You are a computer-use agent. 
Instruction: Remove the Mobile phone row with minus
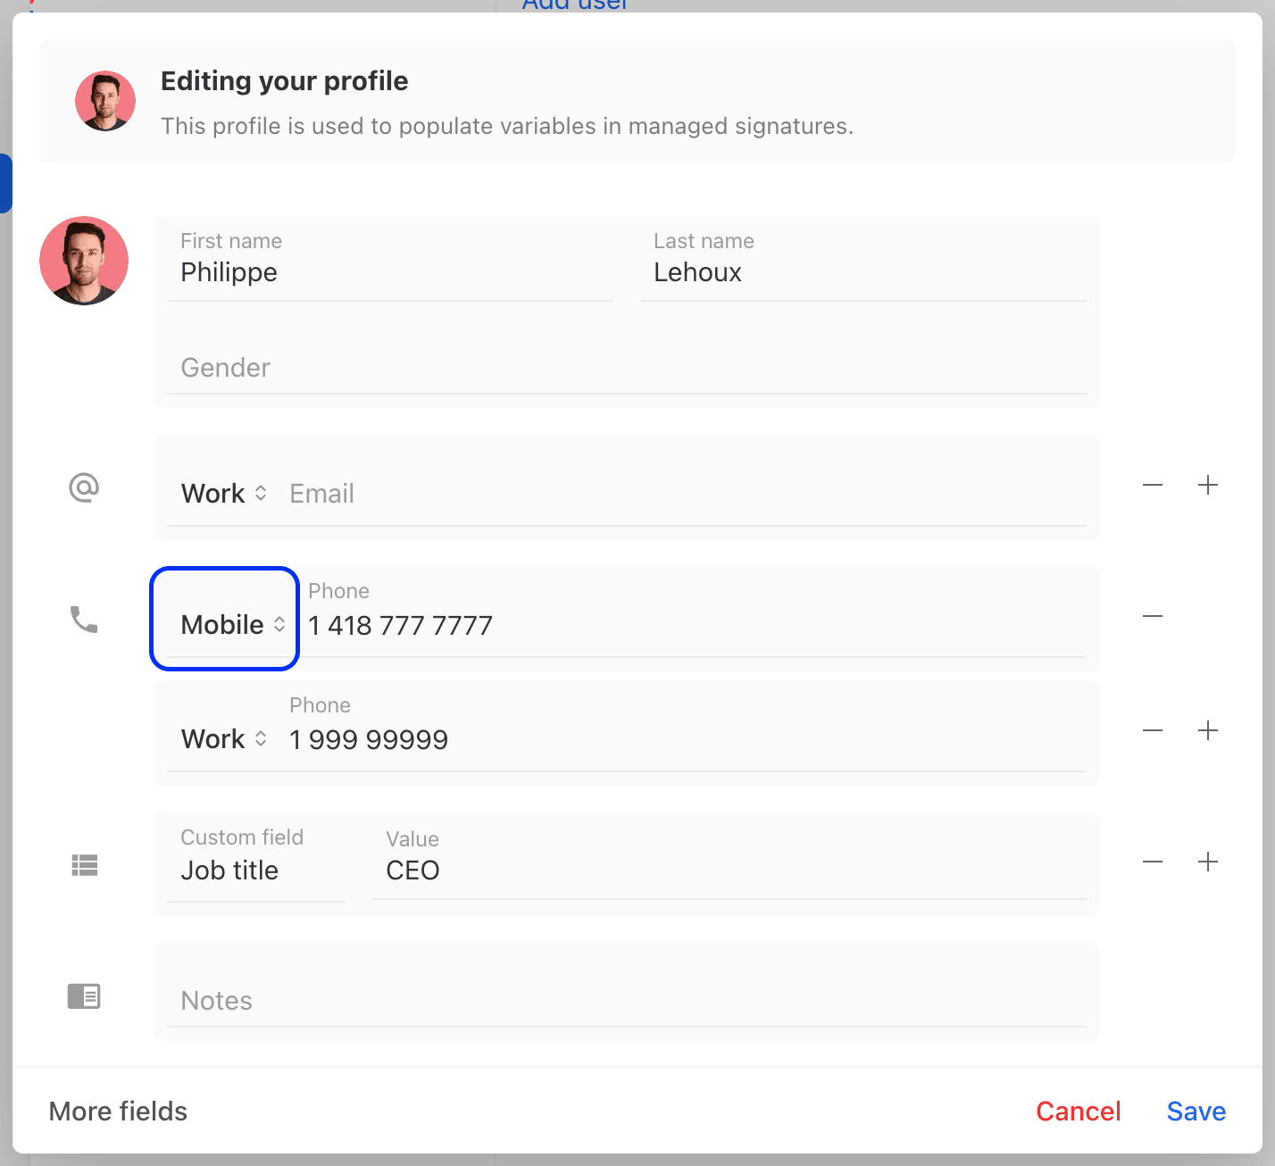1153,616
